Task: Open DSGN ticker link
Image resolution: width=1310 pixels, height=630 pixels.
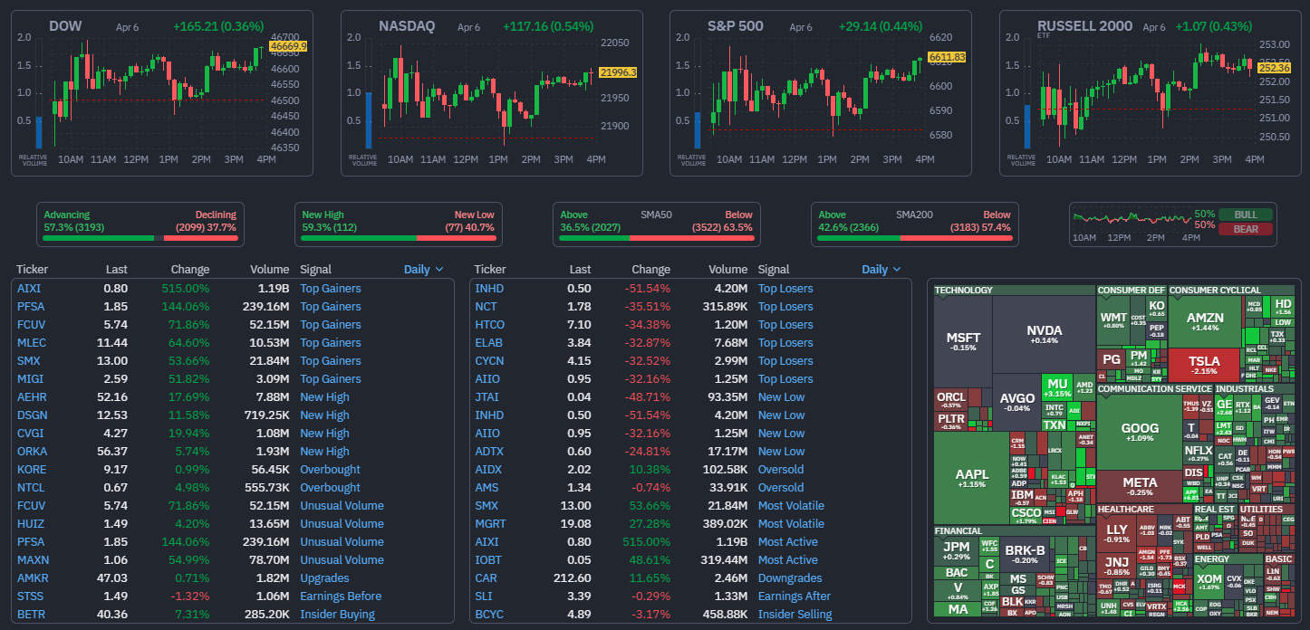Action: point(33,415)
